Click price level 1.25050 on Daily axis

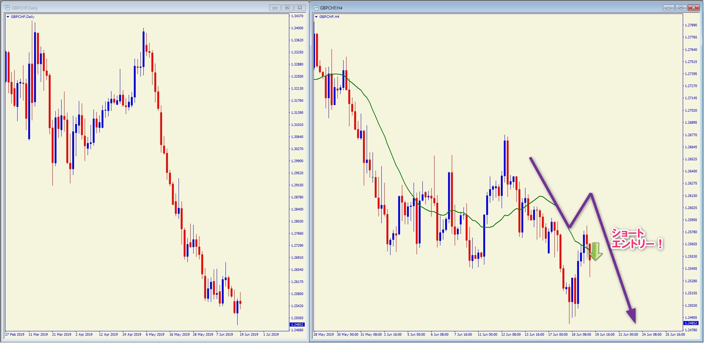[297, 318]
